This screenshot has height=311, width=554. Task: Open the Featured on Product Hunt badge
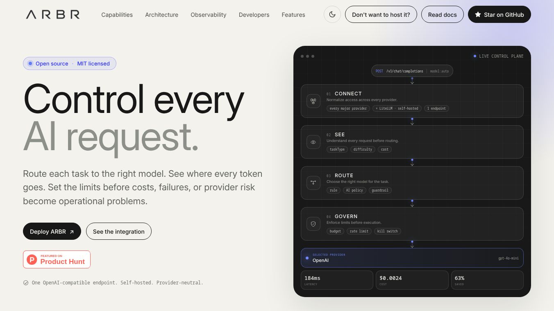pyautogui.click(x=57, y=259)
